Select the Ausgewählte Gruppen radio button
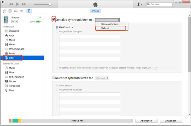Viewport: 191px width, 126px height. pos(57,31)
